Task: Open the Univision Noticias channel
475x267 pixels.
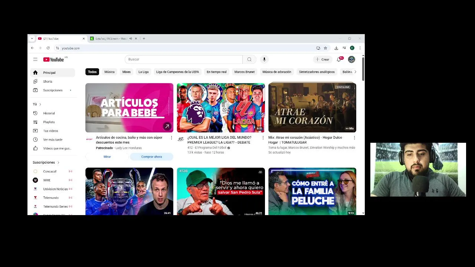Action: click(x=53, y=189)
